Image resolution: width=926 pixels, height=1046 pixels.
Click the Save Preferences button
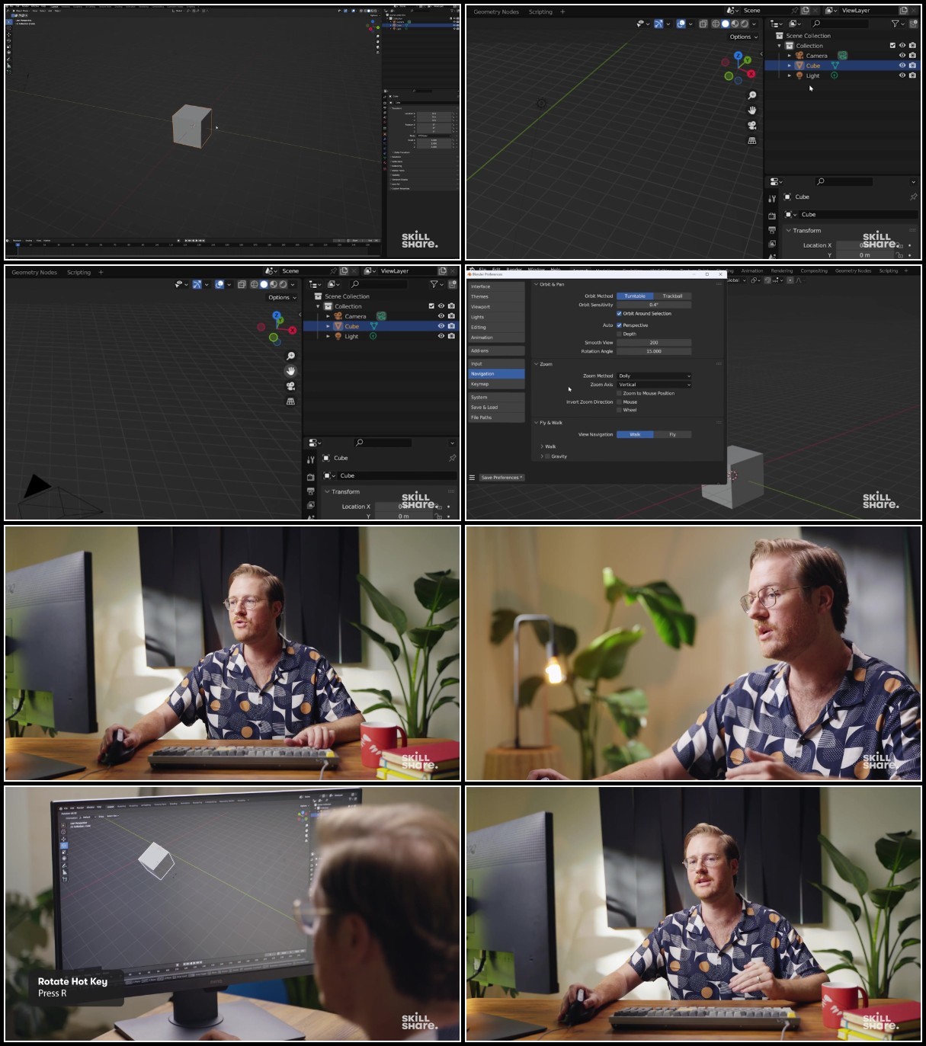click(x=501, y=478)
